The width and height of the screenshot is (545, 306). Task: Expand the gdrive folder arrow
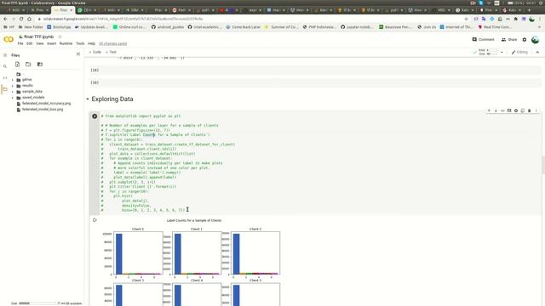[x=13, y=80]
